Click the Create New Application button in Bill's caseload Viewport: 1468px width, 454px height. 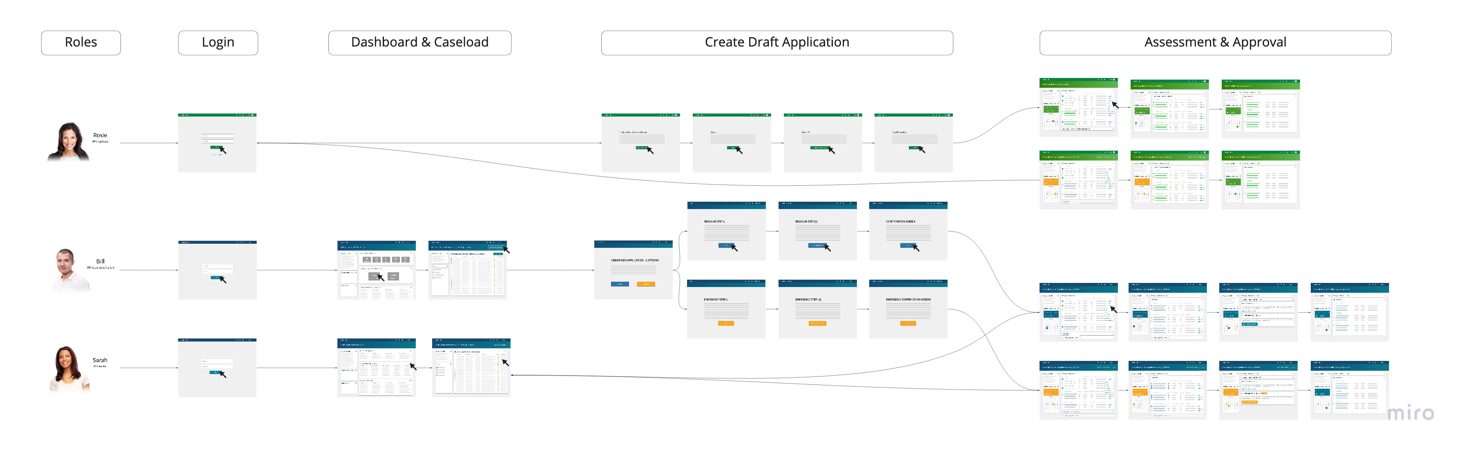[x=496, y=247]
